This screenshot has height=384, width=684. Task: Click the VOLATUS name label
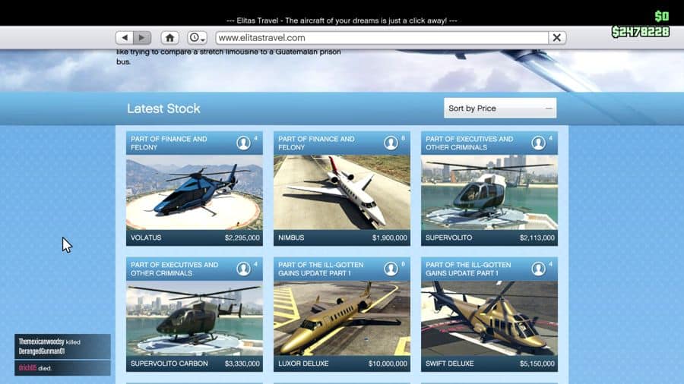(146, 238)
